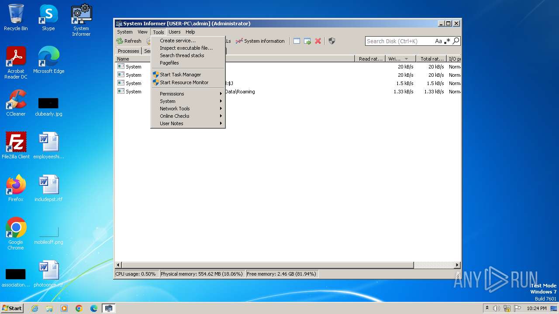Screen dimensions: 559x314
Task: Select first System row in disk list
Action: (288, 67)
